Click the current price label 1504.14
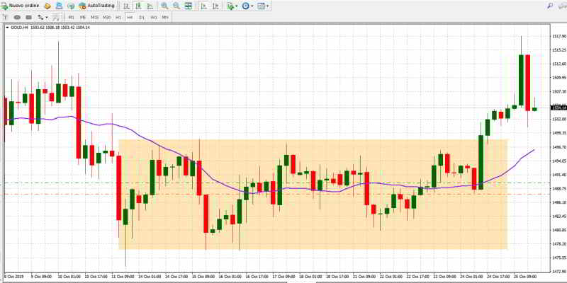Screen dimensions: 567x283 tap(558, 108)
